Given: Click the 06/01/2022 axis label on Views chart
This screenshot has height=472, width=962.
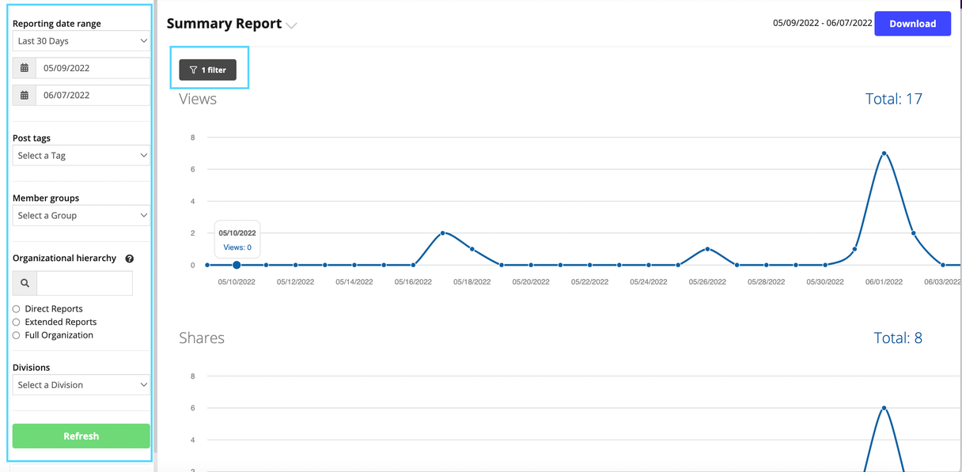Looking at the screenshot, I should click(x=884, y=282).
